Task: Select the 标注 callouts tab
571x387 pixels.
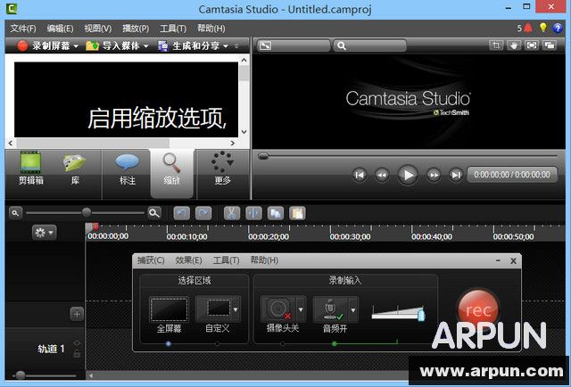Action: point(127,169)
